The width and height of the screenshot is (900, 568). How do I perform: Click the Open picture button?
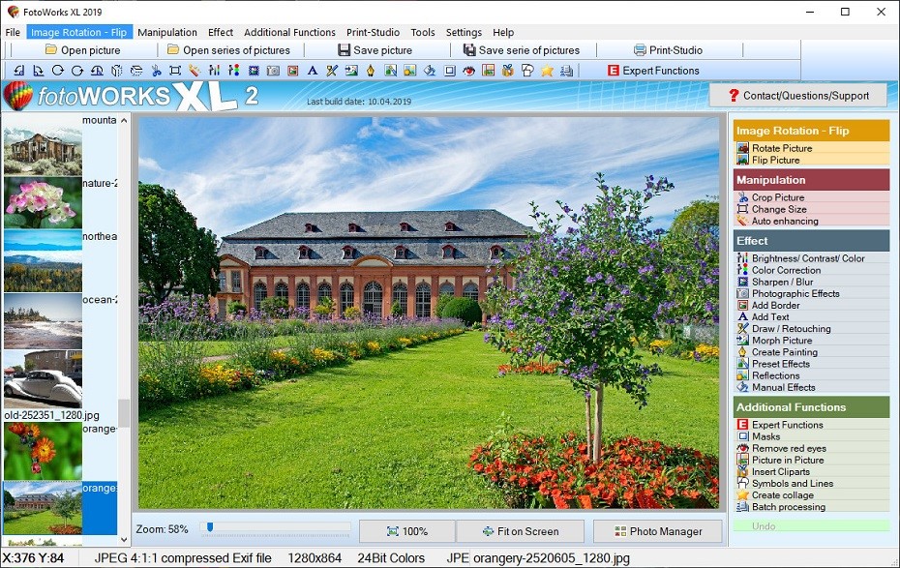[82, 50]
